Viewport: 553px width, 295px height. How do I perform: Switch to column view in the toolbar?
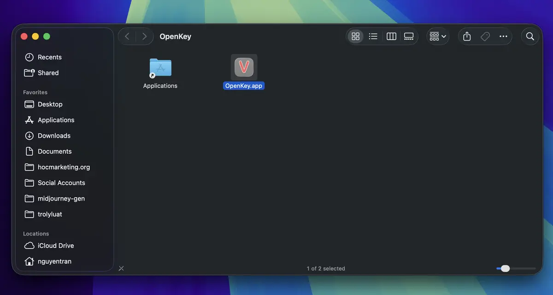391,36
